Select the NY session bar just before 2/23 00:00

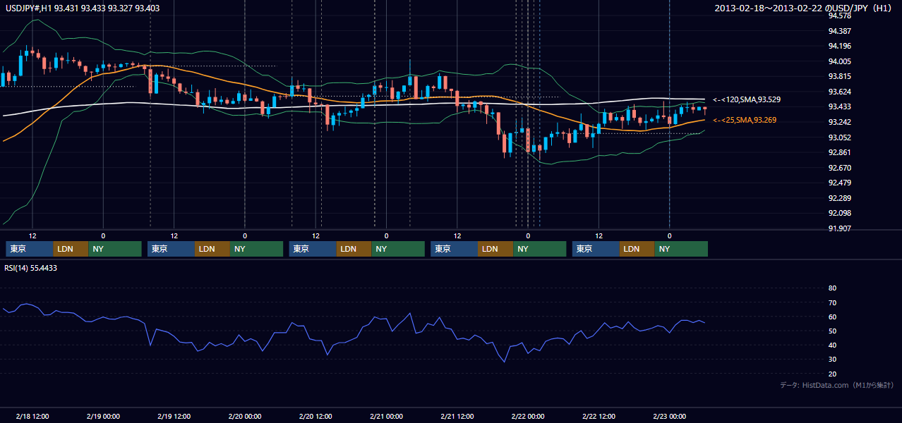681,249
